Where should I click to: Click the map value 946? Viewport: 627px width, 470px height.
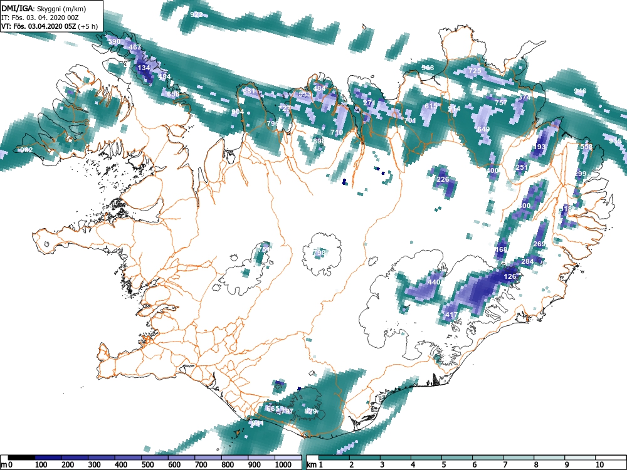coord(580,91)
